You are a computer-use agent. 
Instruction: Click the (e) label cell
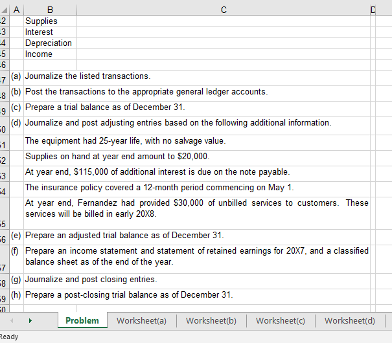[16, 237]
